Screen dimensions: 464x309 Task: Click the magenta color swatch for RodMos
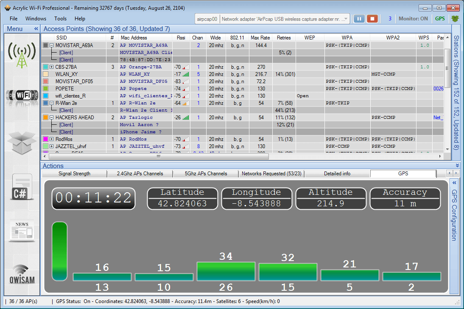tap(45, 139)
